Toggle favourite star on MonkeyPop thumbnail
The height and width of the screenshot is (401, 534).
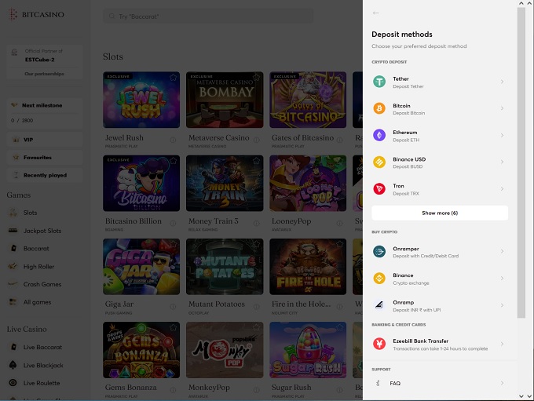257,327
